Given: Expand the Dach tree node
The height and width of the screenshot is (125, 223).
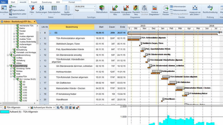Looking at the screenshot, I should point(14,34).
